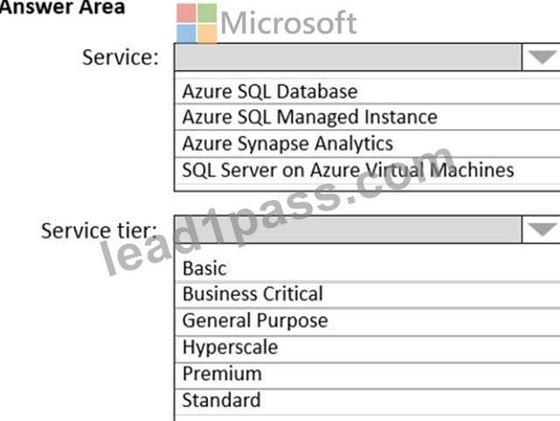Choose the Standard tier option
The image size is (560, 421).
[368, 401]
